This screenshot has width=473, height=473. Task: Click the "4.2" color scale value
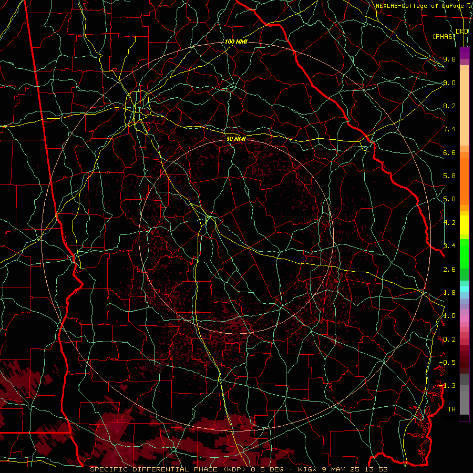[449, 223]
